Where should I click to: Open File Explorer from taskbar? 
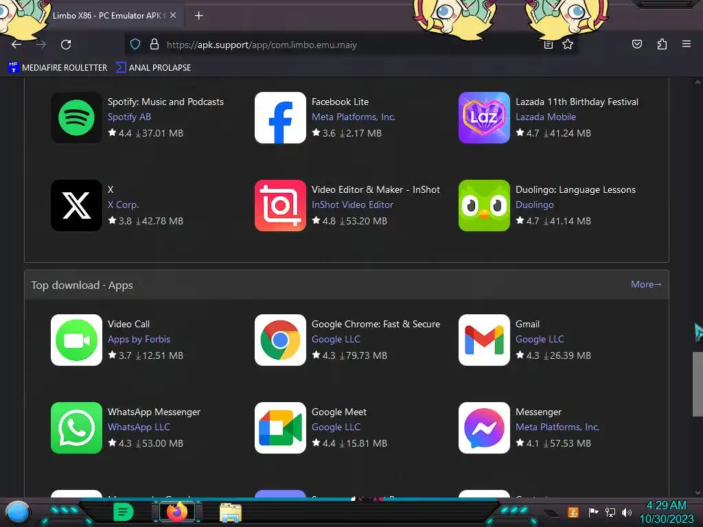pos(231,512)
